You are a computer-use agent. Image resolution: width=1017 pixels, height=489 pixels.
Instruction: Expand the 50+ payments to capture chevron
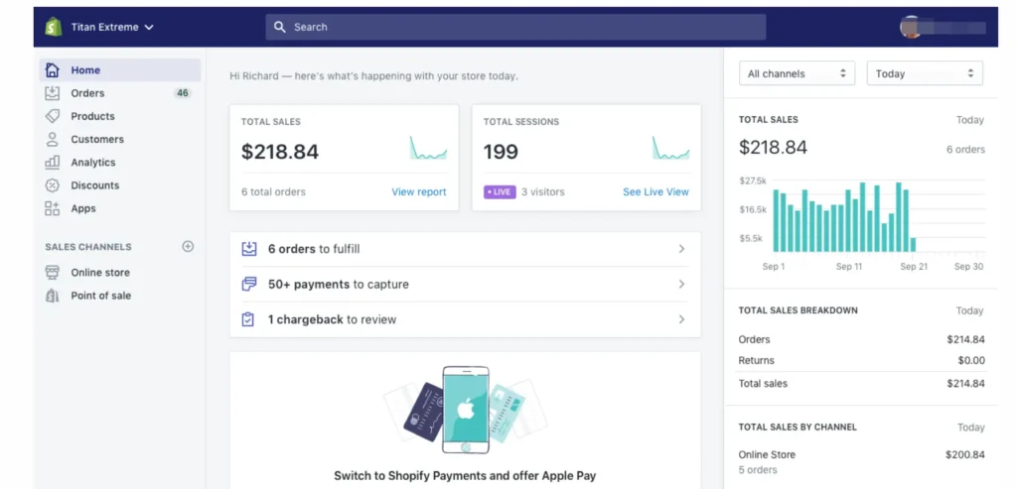[681, 284]
